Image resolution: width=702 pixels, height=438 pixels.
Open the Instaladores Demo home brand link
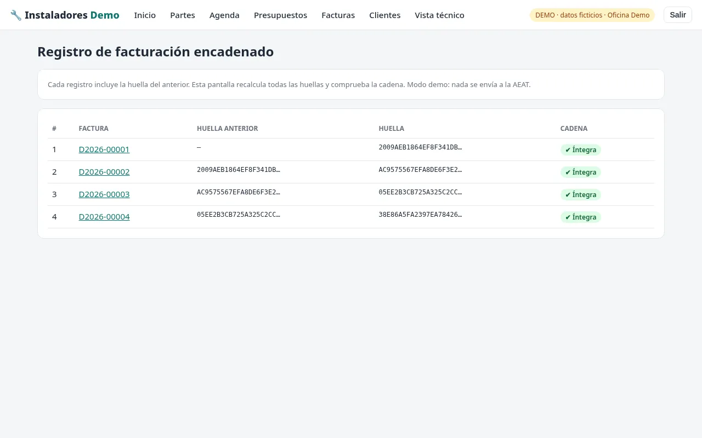point(65,15)
